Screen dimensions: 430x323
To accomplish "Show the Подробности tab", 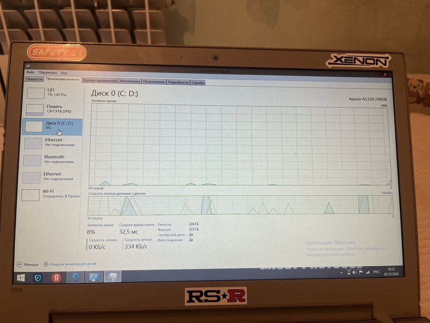I will 178,83.
